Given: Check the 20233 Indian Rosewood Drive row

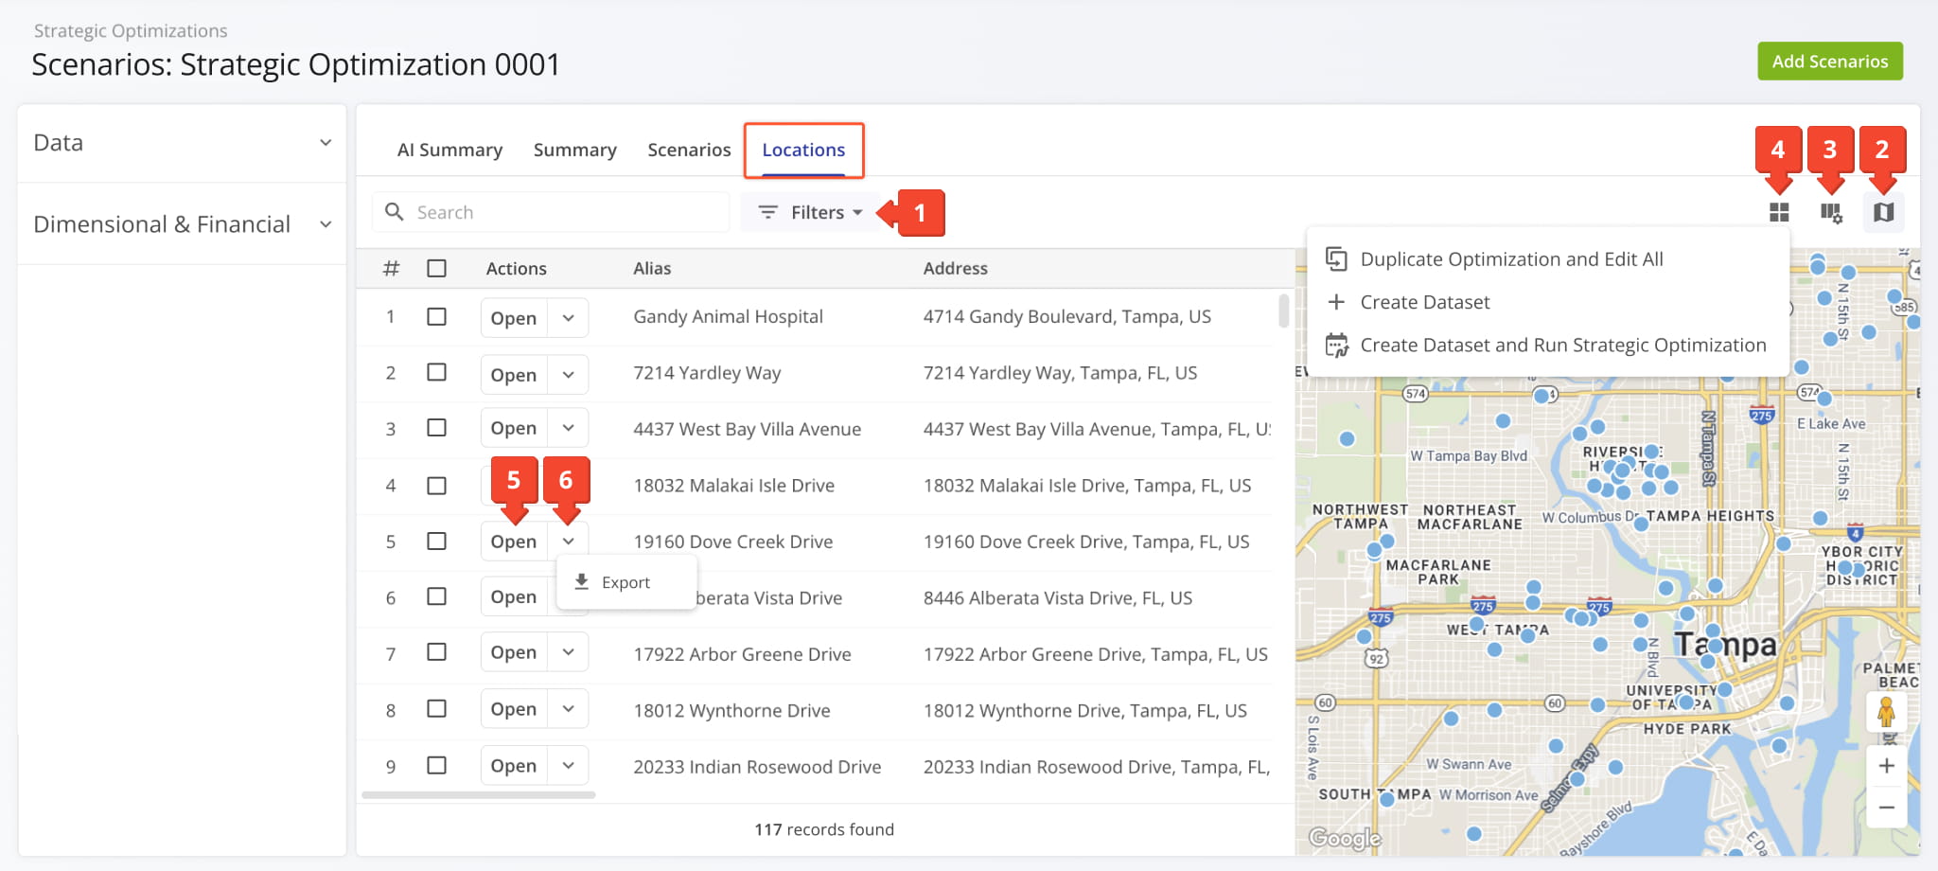Looking at the screenshot, I should click(x=436, y=765).
